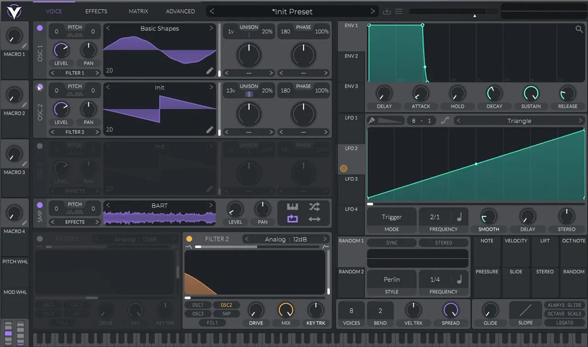
Task: Click the OSC2 input button in Filter 2
Action: [x=226, y=305]
